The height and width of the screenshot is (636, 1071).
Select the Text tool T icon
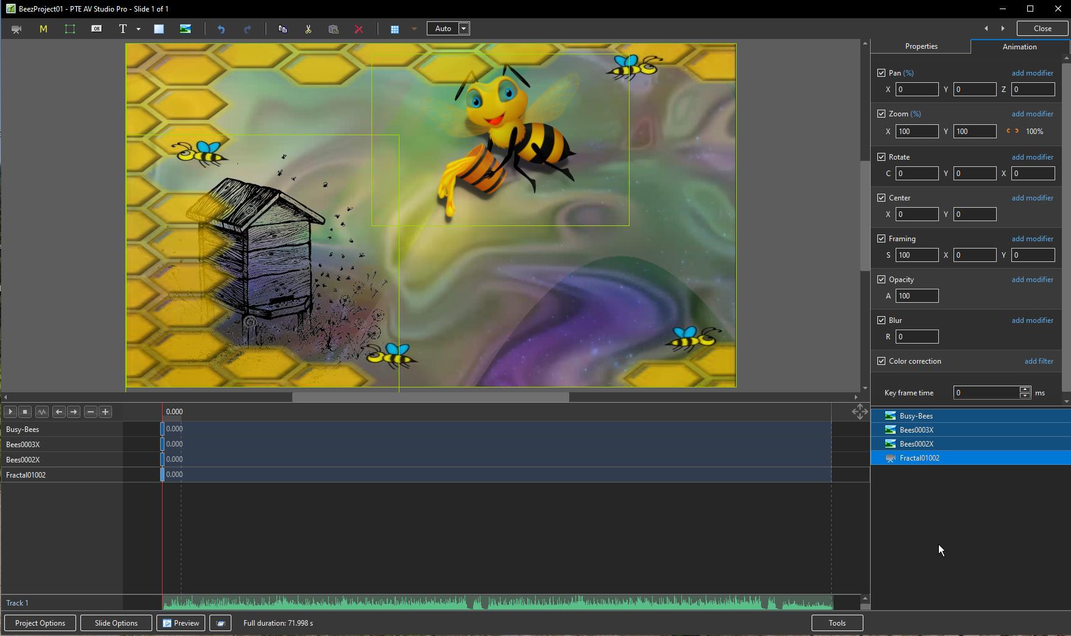123,29
